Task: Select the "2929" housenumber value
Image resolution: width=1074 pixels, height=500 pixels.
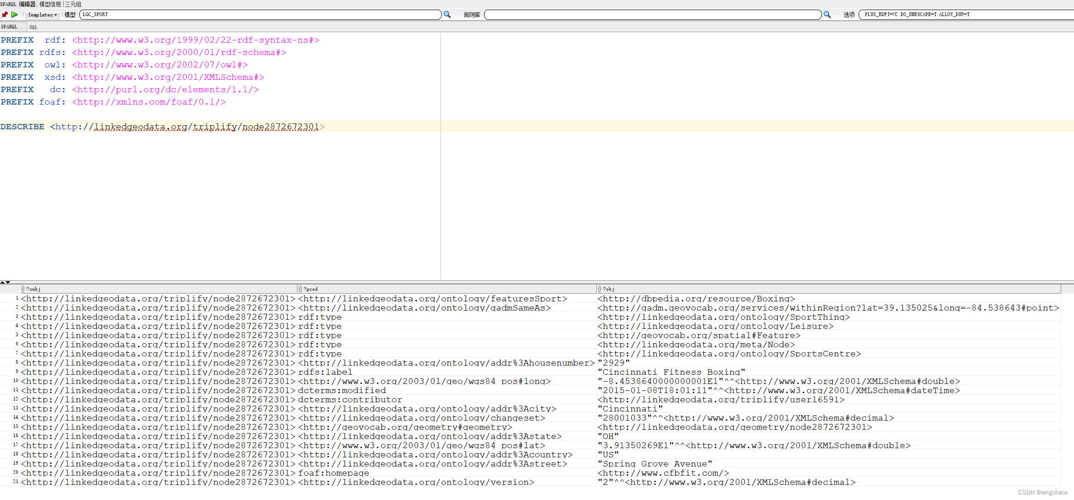Action: pyautogui.click(x=829, y=363)
